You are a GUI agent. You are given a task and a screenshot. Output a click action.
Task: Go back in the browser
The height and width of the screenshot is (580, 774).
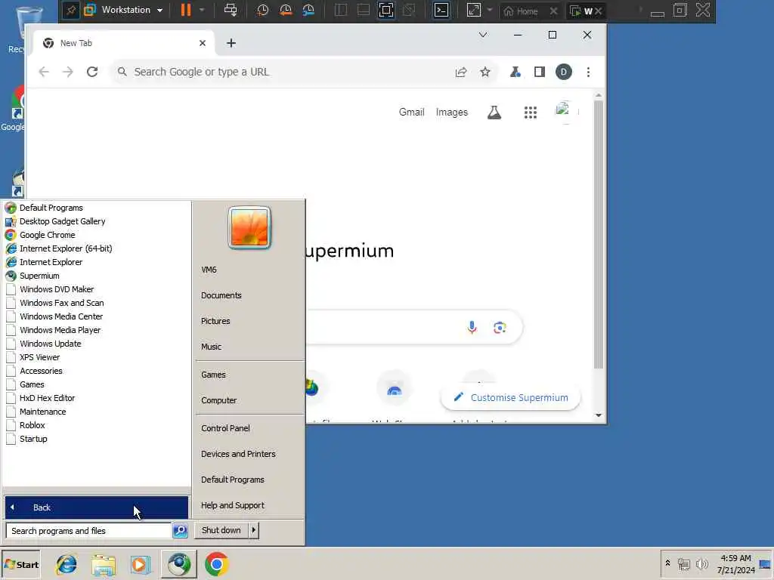(x=44, y=72)
